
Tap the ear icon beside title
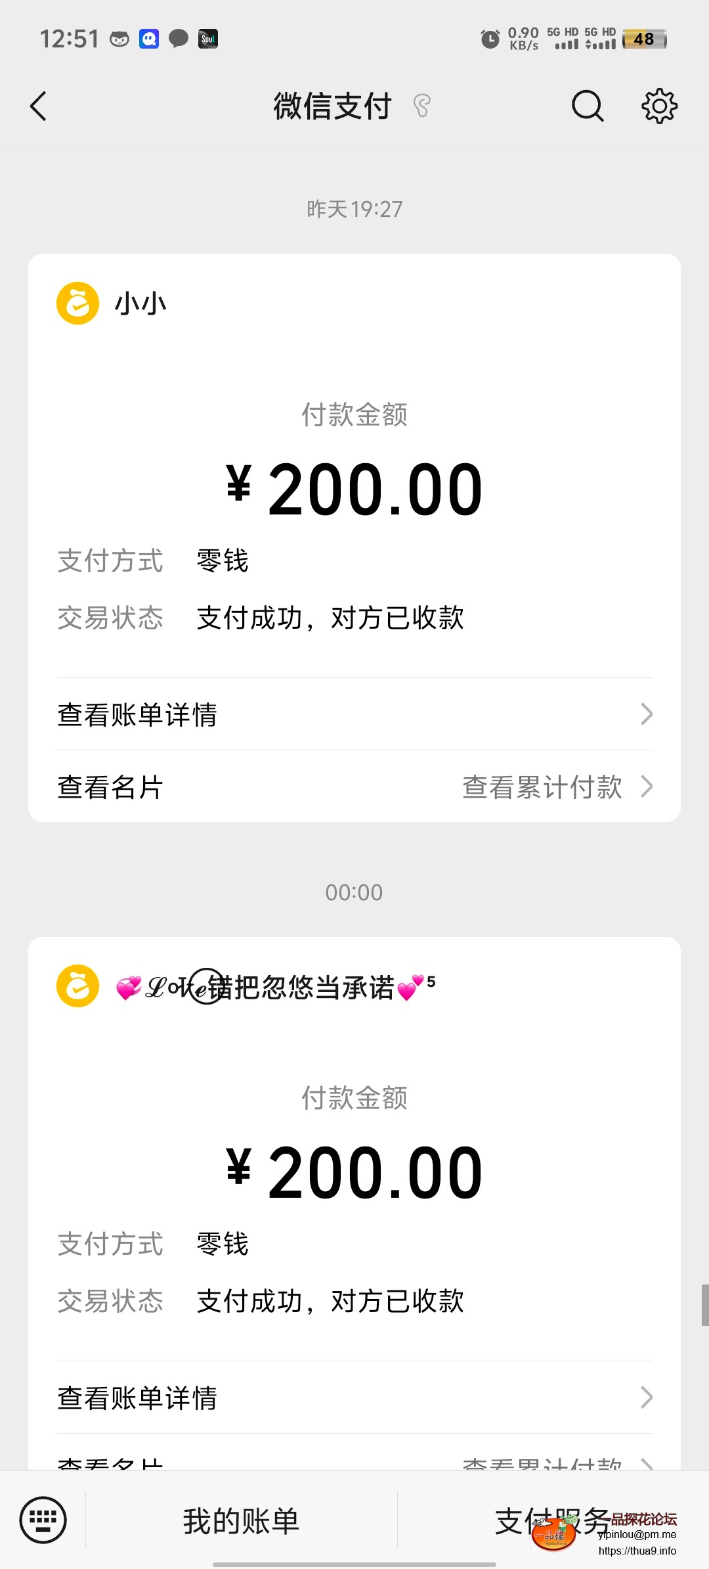422,106
